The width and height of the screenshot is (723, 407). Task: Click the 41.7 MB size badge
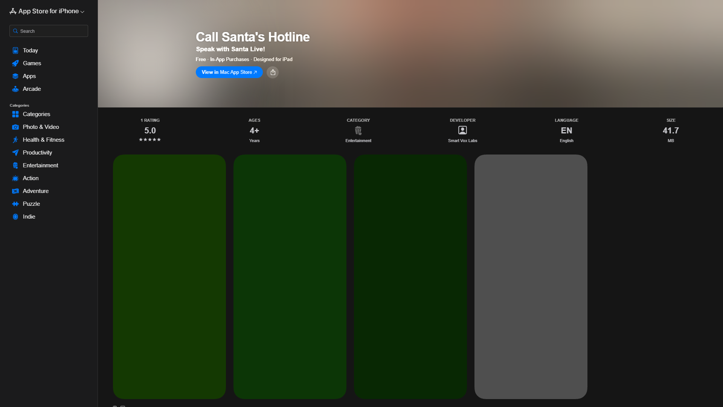tap(671, 130)
